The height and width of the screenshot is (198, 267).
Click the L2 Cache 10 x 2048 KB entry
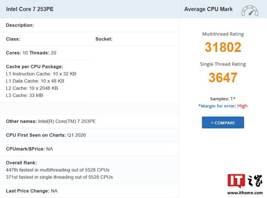coord(32,88)
